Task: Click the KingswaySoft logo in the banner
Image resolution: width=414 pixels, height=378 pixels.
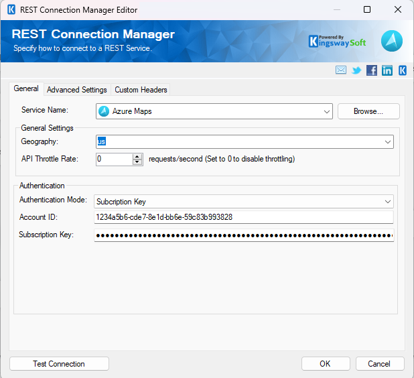Action: [x=337, y=42]
